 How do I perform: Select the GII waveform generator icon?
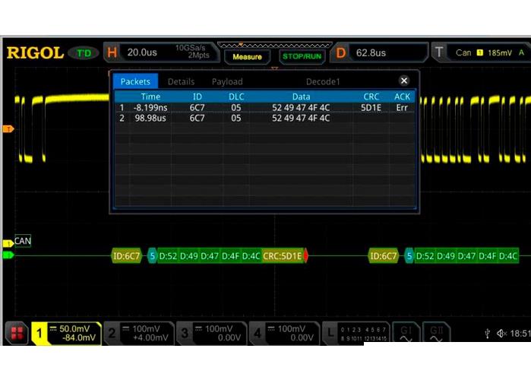click(x=436, y=333)
